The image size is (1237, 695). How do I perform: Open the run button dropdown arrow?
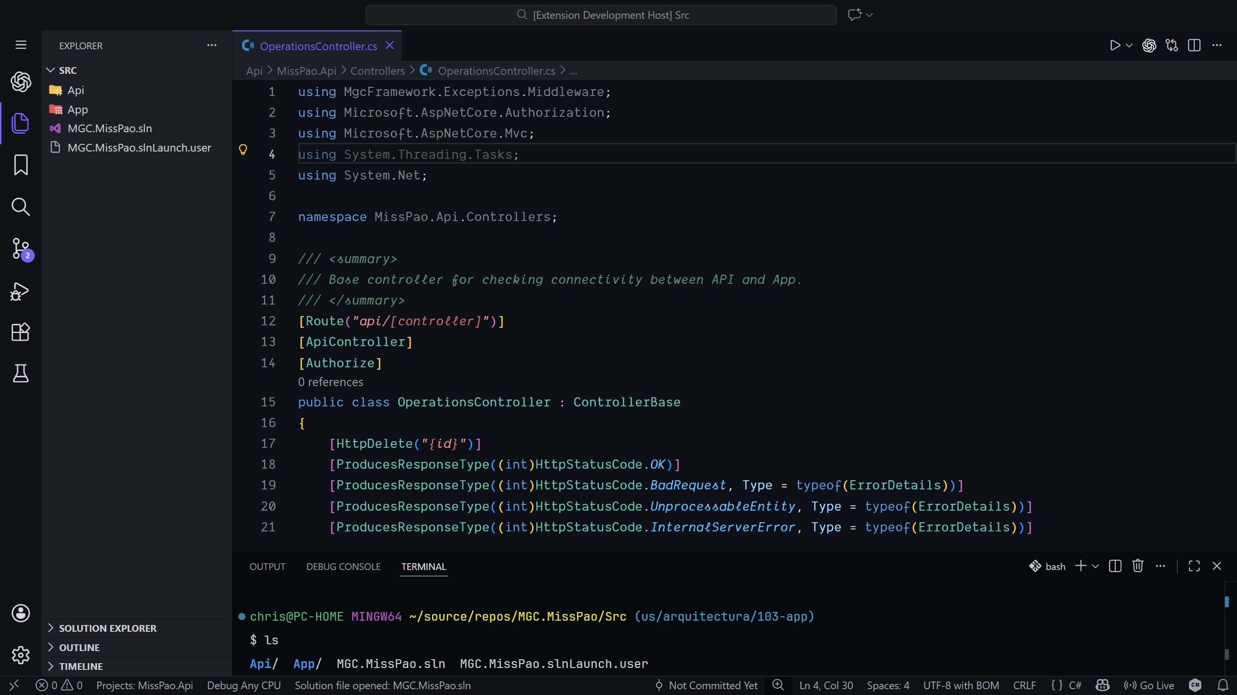pos(1129,45)
